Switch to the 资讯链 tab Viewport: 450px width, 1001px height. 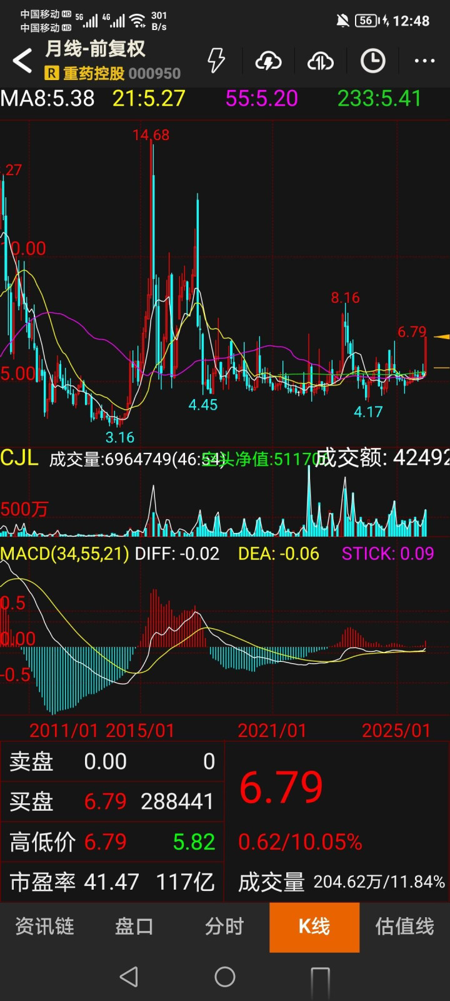[44, 927]
